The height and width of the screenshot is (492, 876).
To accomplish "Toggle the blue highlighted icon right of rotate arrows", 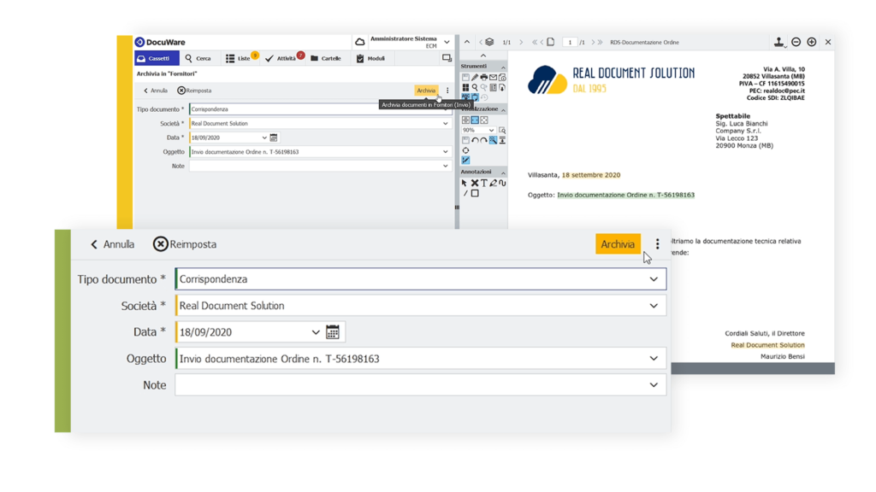I will pos(493,141).
